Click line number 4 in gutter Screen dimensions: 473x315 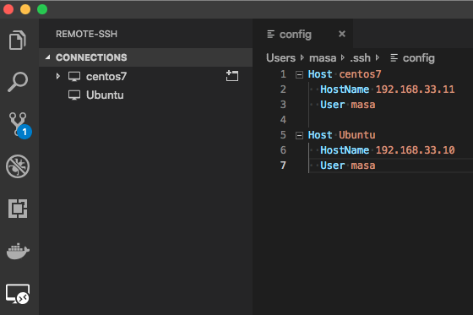click(x=283, y=119)
